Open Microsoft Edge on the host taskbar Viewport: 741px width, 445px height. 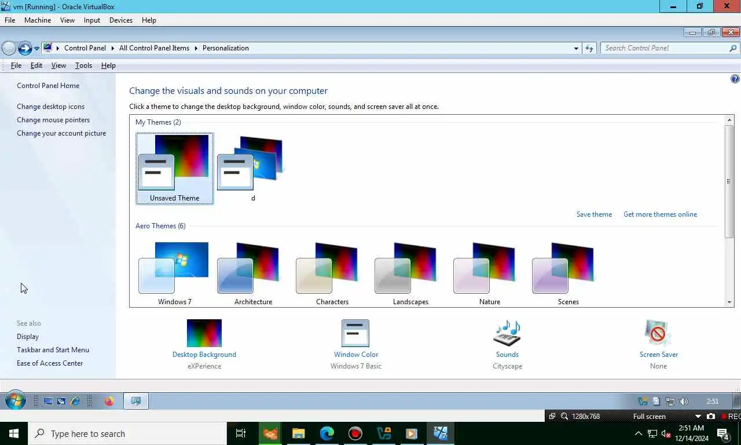(x=327, y=433)
